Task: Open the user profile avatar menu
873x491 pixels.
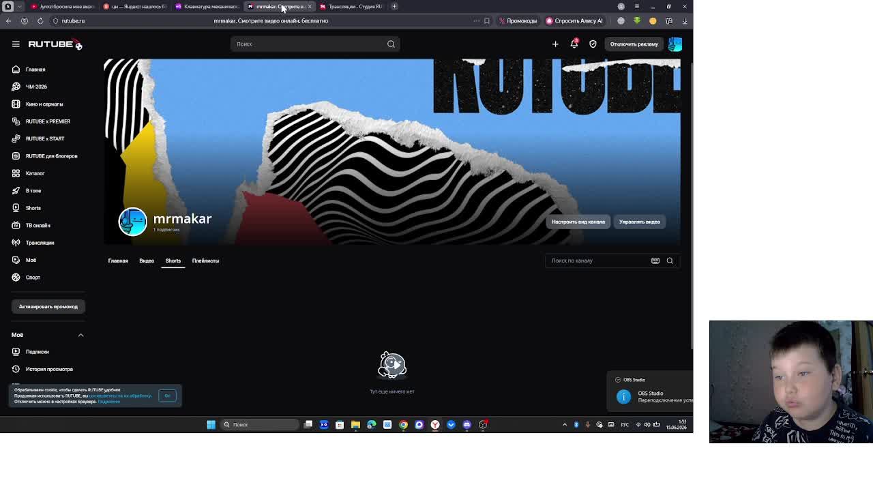Action: click(x=675, y=44)
